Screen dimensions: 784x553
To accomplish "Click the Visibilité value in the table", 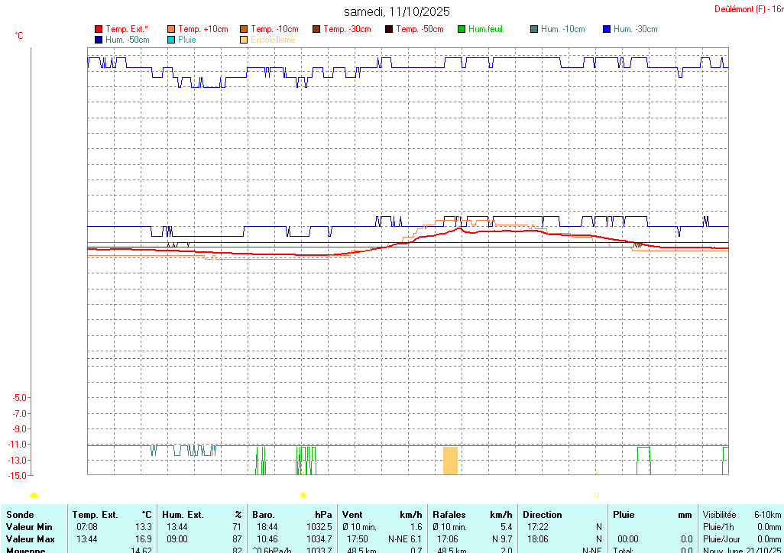I will tap(767, 515).
